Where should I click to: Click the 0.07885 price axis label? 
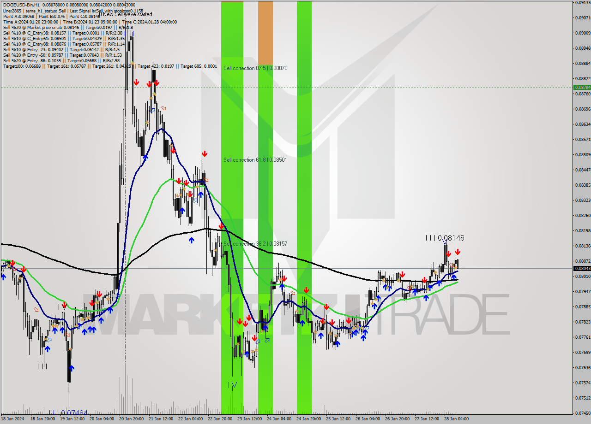click(582, 306)
